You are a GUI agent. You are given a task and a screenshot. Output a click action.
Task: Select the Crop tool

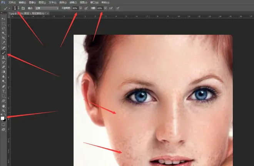[3, 38]
